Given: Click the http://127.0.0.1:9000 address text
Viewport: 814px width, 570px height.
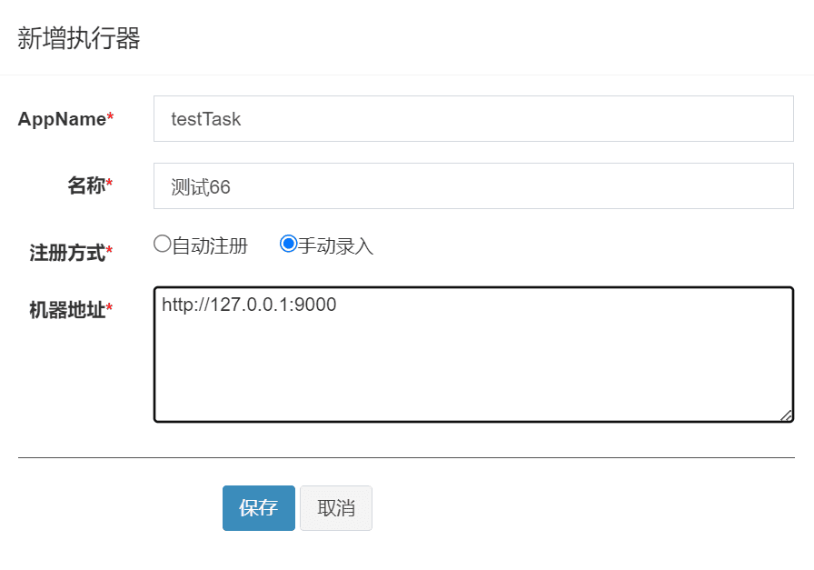Looking at the screenshot, I should [249, 305].
